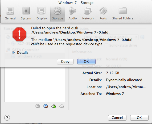Viewport: 152px width, 124px height.
Task: Select the Storage tab
Action: click(57, 14)
